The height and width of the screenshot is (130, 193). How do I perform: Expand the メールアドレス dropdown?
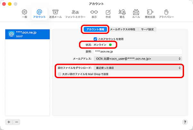tap(137, 59)
